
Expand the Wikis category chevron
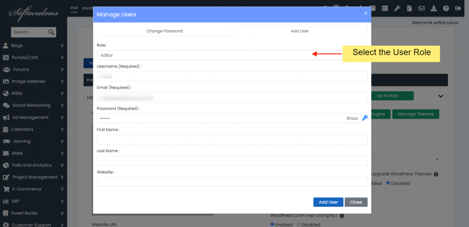coord(62,93)
